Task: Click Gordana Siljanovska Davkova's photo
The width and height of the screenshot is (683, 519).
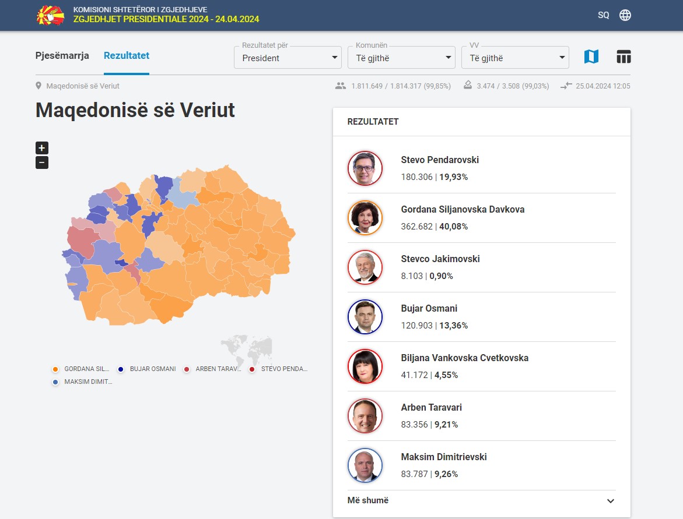Action: click(x=365, y=218)
